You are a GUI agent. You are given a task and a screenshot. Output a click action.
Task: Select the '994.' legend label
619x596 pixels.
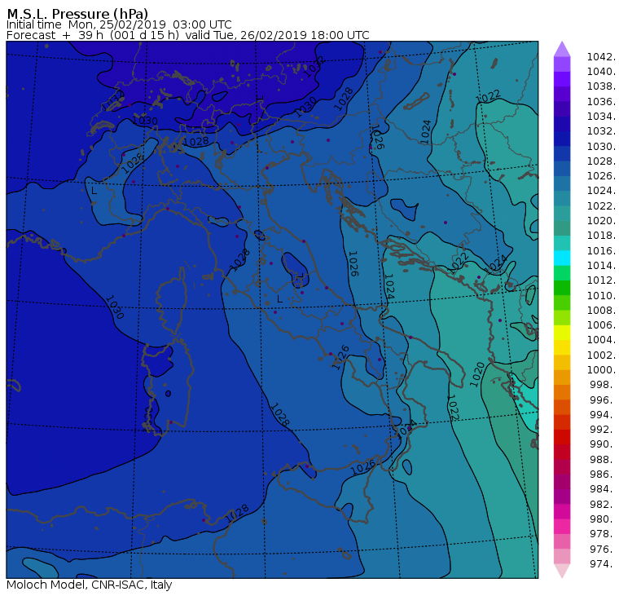(603, 415)
